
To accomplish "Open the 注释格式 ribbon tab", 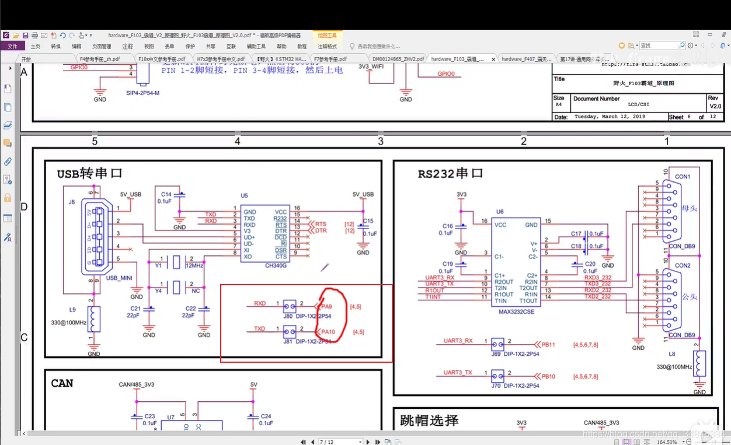I will pos(328,47).
